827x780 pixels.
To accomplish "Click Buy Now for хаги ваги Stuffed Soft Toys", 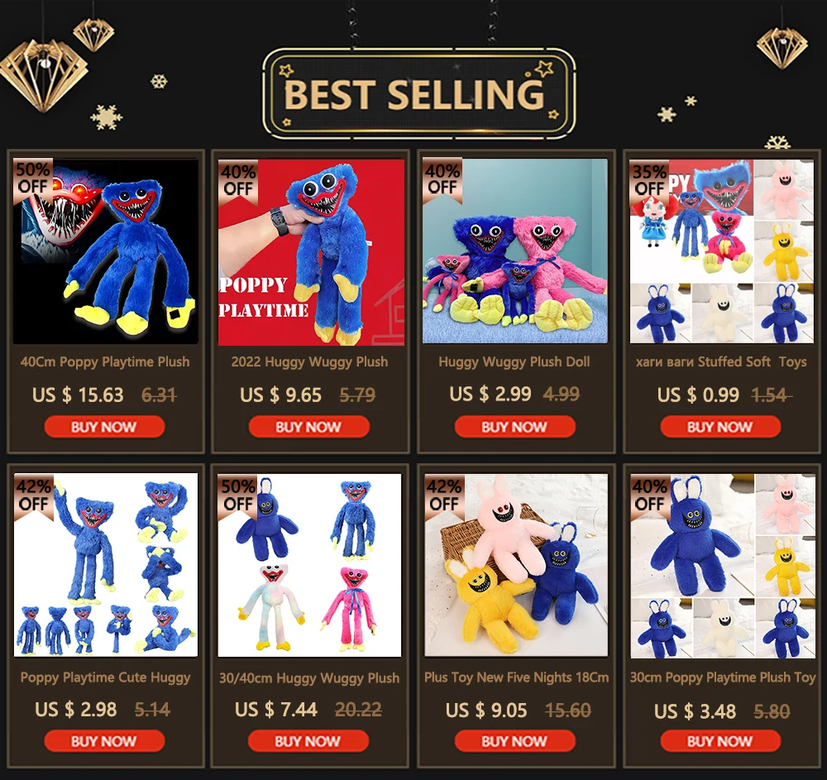I will 720,427.
